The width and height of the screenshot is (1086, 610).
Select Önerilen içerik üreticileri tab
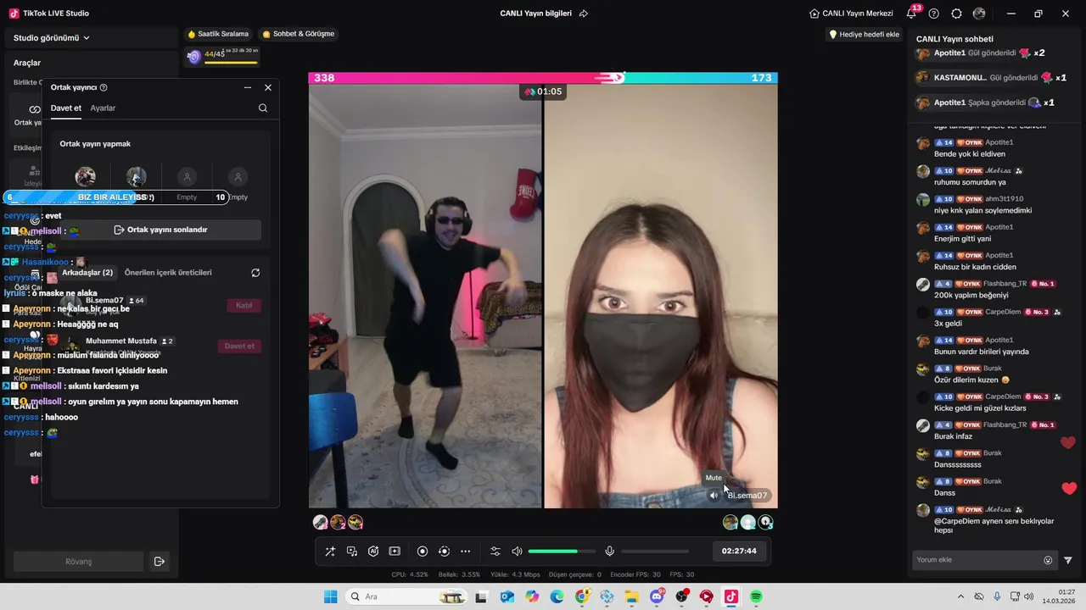tap(168, 273)
